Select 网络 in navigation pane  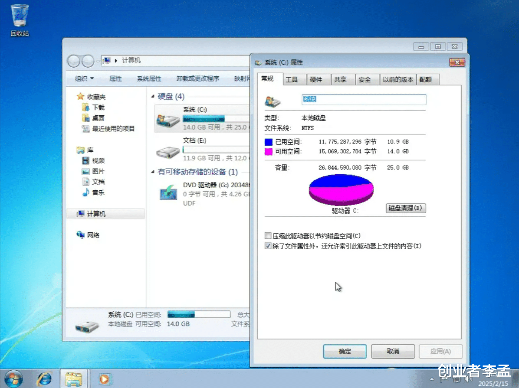[x=93, y=235]
